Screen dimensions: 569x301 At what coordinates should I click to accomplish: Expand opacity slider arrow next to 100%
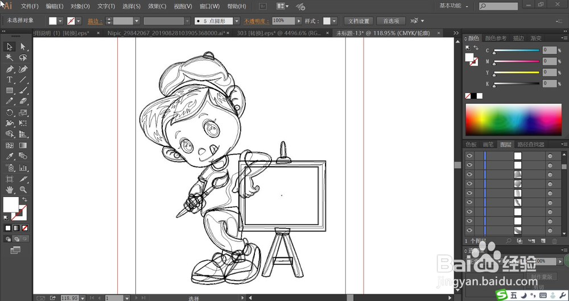pos(299,21)
